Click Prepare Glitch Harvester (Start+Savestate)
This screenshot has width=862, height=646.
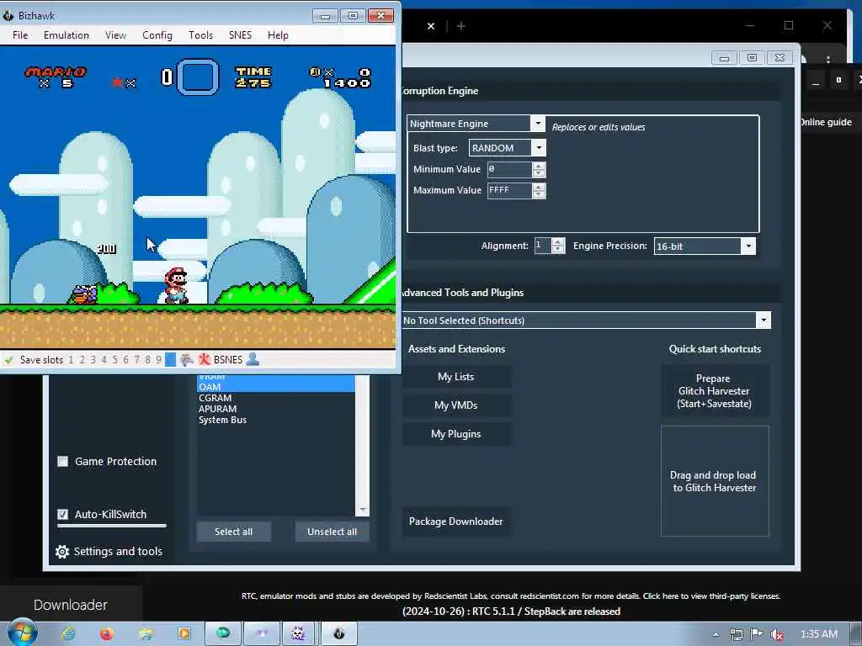click(x=715, y=391)
